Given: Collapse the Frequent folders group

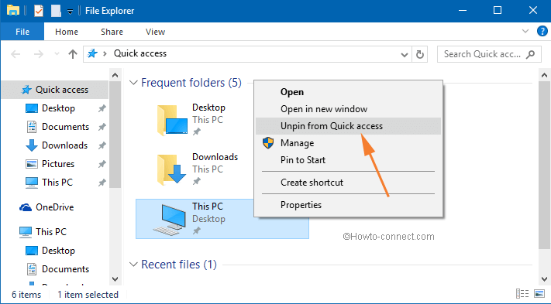Looking at the screenshot, I should point(133,83).
